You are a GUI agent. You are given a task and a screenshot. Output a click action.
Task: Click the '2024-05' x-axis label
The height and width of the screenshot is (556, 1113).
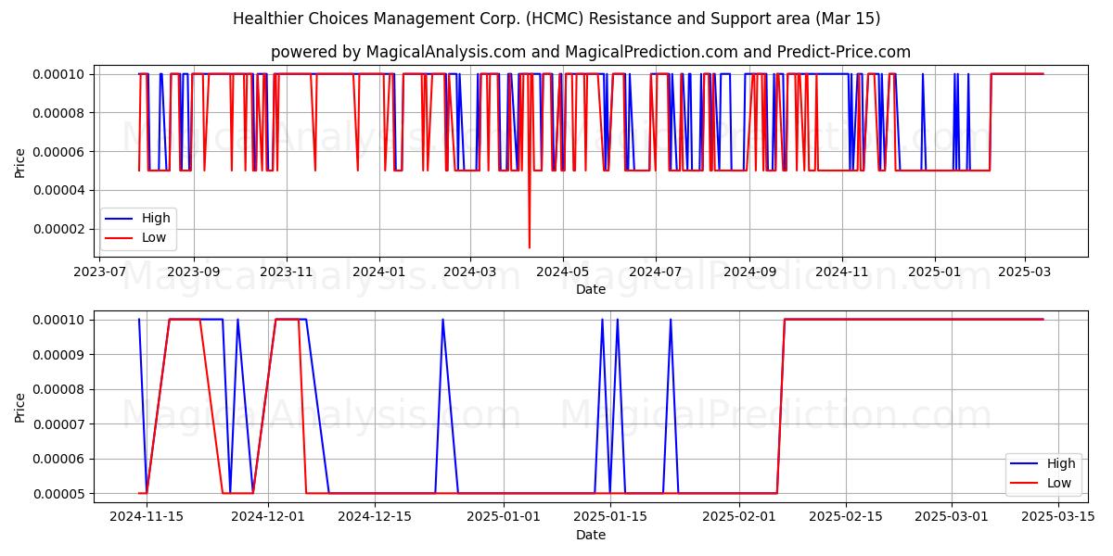click(x=562, y=273)
